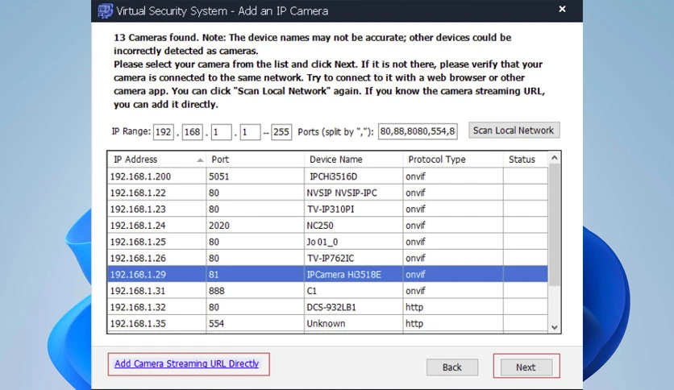This screenshot has width=674, height=390.
Task: Select camera at 192.168.1.31
Action: pyautogui.click(x=327, y=291)
